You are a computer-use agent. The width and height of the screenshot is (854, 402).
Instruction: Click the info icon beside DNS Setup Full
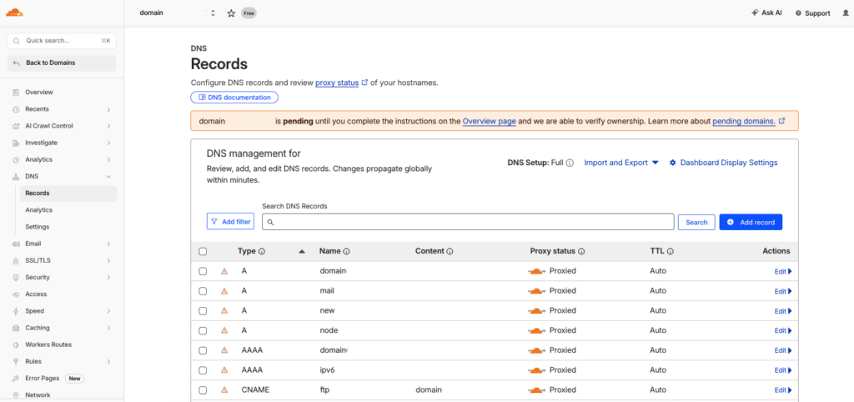(570, 163)
